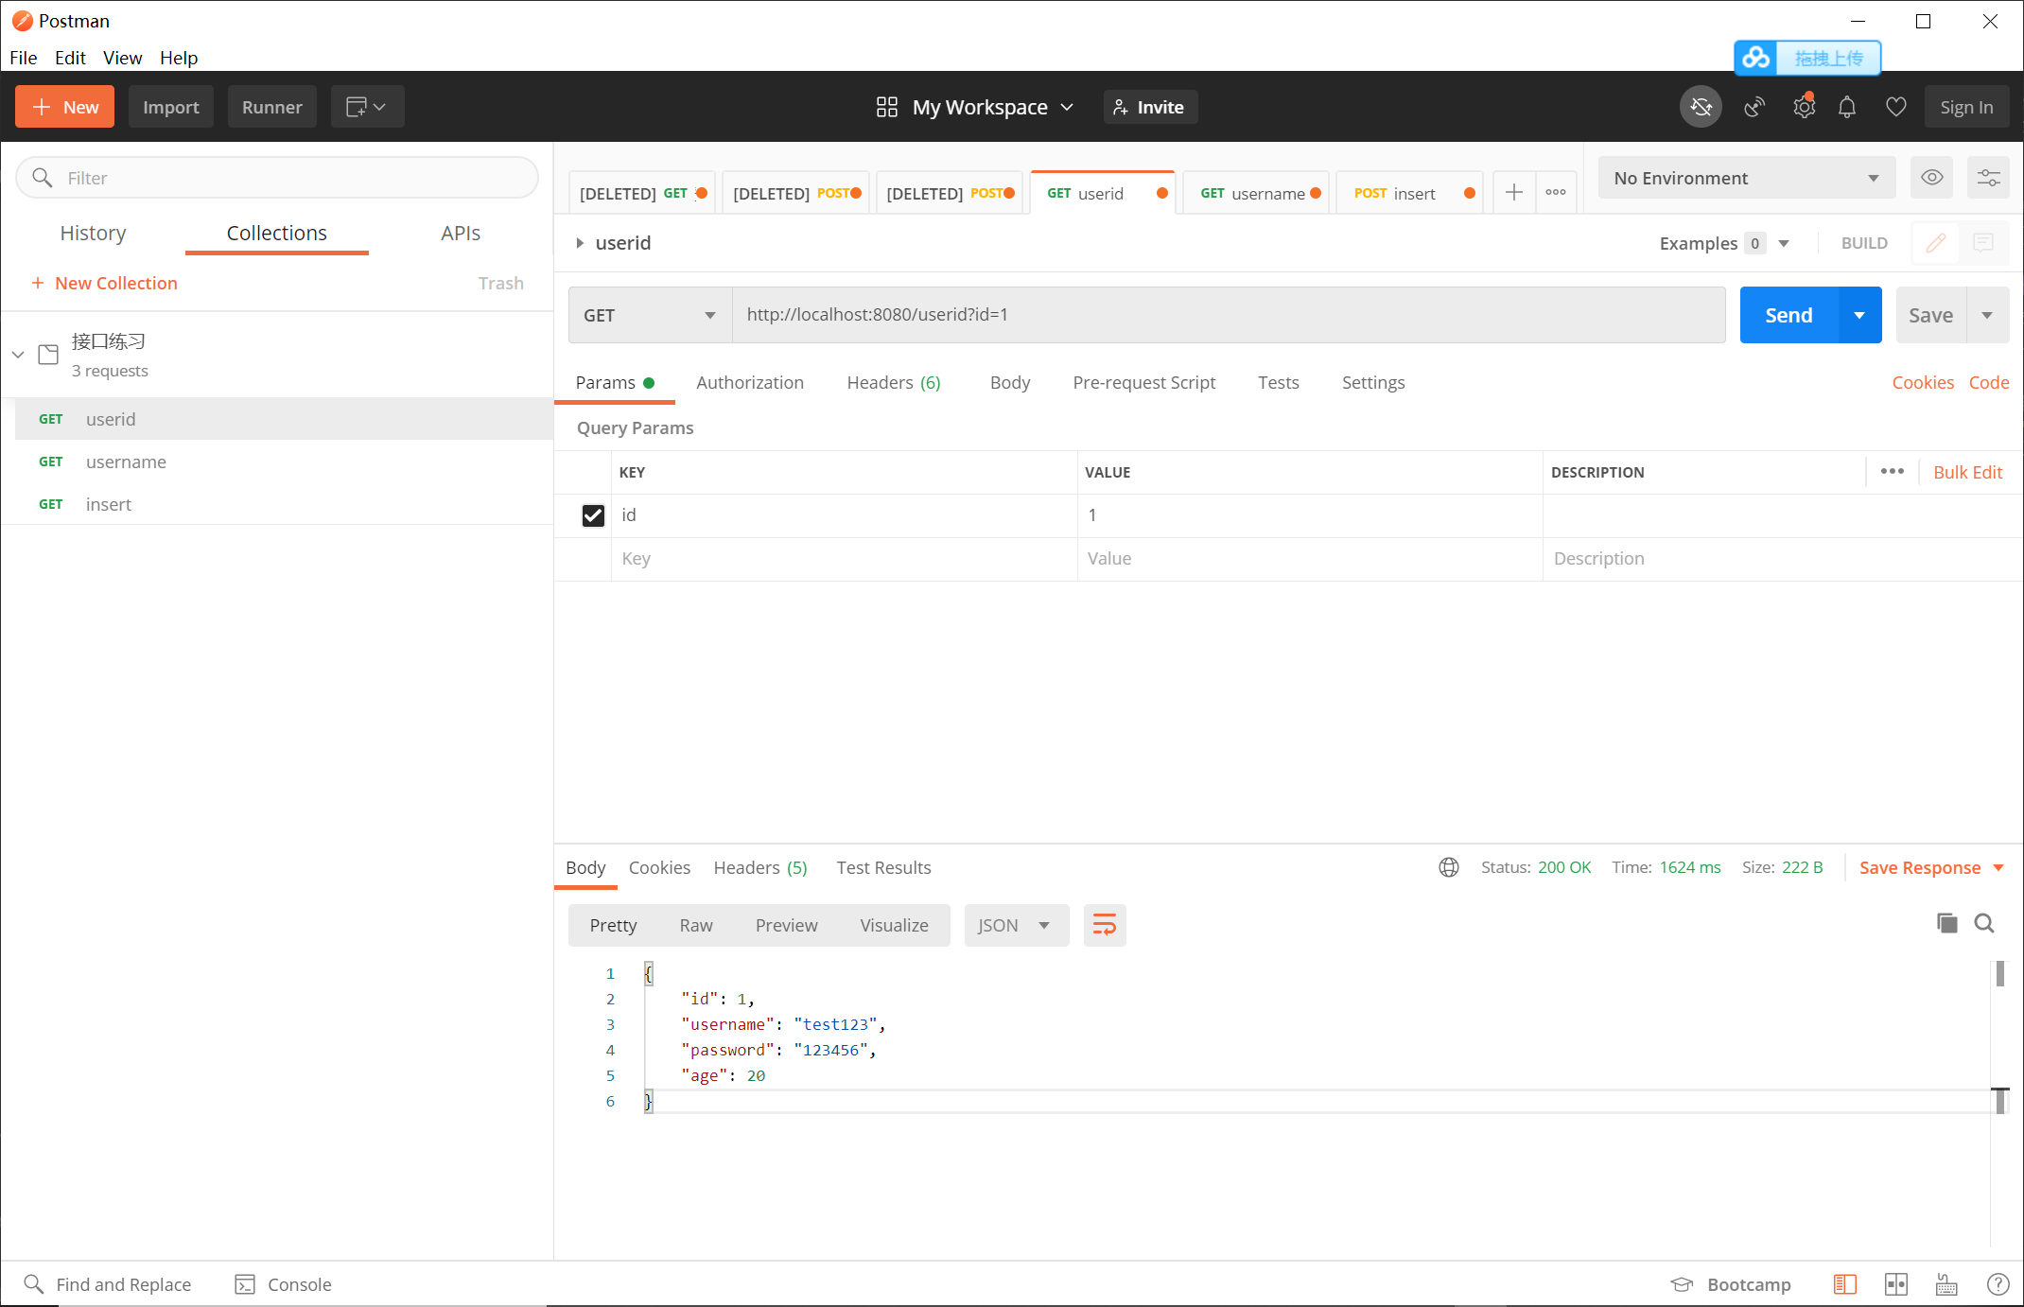The image size is (2024, 1307).
Task: Switch to Raw response view
Action: click(x=693, y=925)
